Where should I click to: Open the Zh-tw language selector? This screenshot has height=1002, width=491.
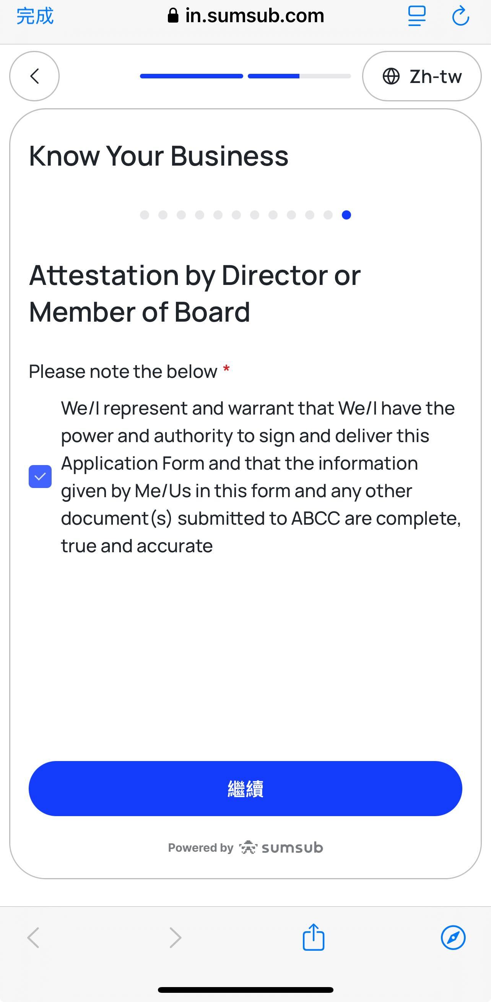pyautogui.click(x=422, y=76)
